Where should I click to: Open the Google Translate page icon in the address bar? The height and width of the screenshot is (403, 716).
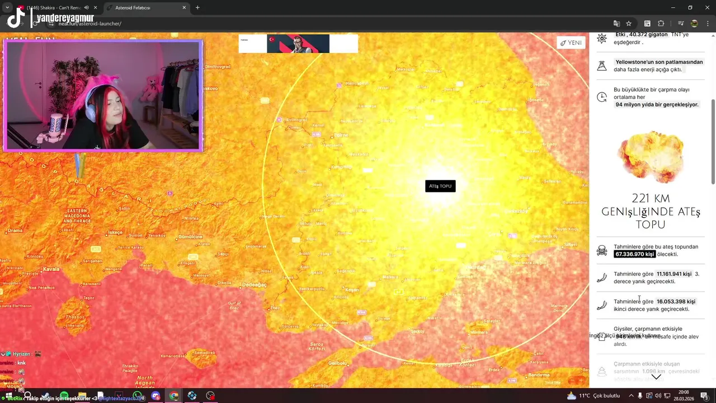[x=616, y=24]
